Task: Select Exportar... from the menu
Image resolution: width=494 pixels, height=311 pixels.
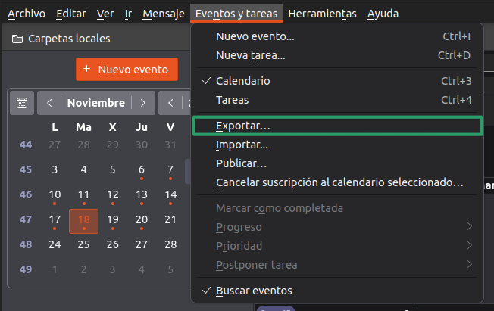Action: coord(242,126)
